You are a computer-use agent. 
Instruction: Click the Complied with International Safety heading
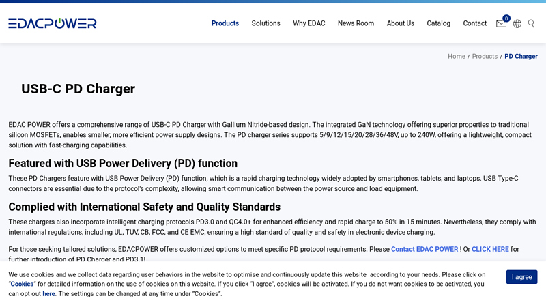tap(145, 207)
